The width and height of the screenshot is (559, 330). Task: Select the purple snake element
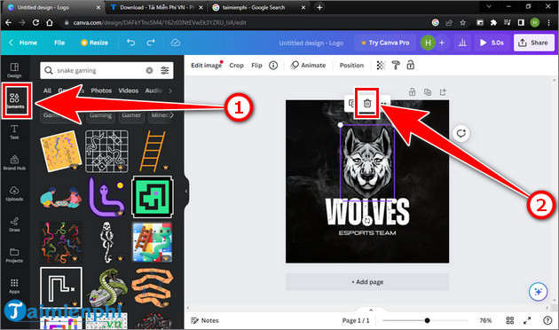(106, 197)
